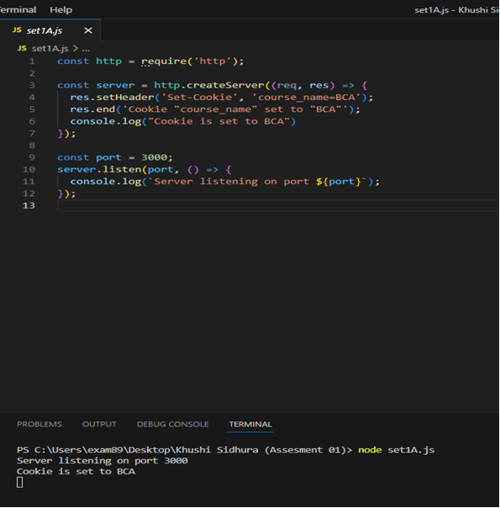Expand the breadcrumb ellipsis symbol list

point(86,49)
